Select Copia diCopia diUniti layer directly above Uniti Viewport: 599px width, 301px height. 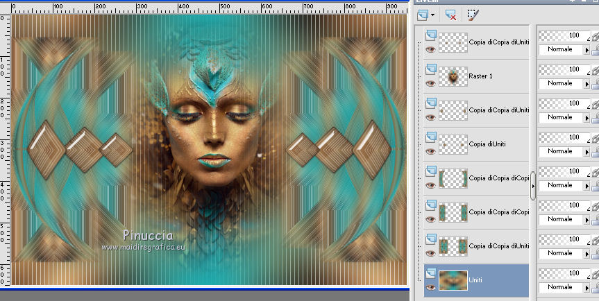point(499,246)
